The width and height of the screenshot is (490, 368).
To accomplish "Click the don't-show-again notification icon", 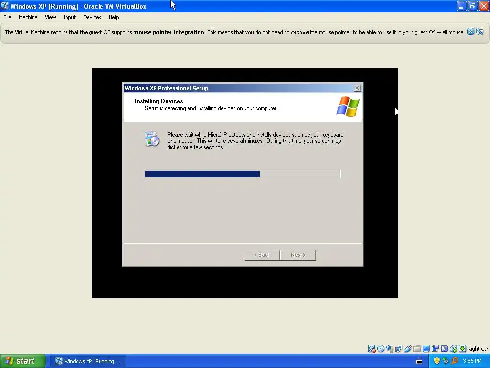I will pos(479,32).
